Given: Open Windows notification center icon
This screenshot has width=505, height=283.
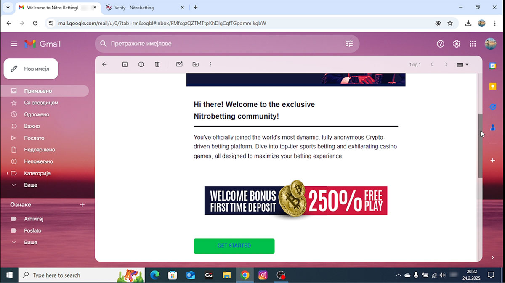Looking at the screenshot, I should click(x=491, y=275).
